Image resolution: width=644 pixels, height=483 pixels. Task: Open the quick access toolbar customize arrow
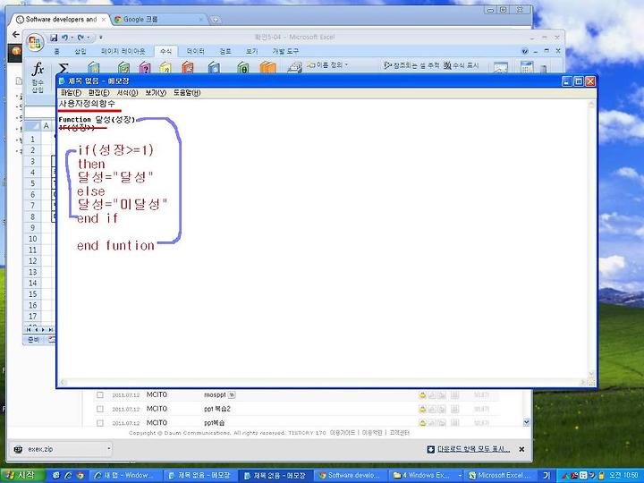coord(100,38)
